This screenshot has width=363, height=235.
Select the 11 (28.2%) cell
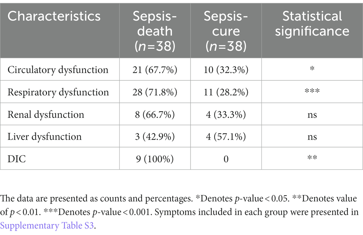(x=226, y=92)
